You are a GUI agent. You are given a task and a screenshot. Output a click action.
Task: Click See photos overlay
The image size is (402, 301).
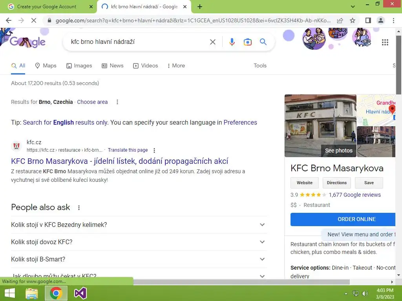coord(338,150)
